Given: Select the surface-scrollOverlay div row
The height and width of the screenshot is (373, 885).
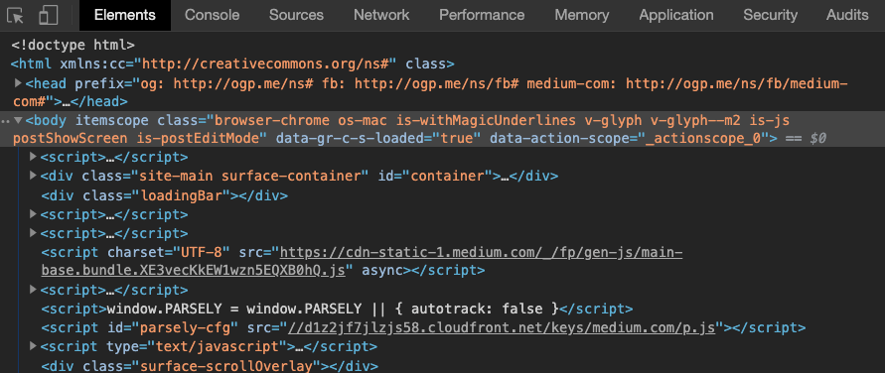Looking at the screenshot, I should [210, 366].
